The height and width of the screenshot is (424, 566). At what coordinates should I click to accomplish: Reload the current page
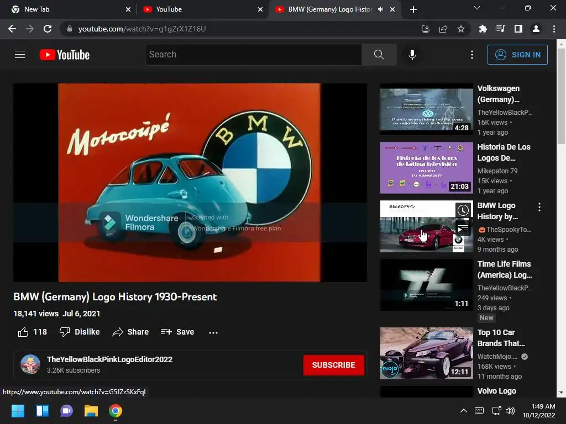48,29
